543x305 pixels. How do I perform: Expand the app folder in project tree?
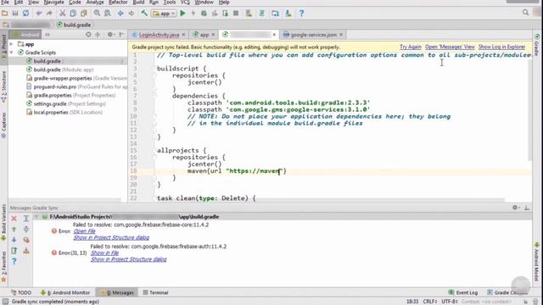coord(11,44)
